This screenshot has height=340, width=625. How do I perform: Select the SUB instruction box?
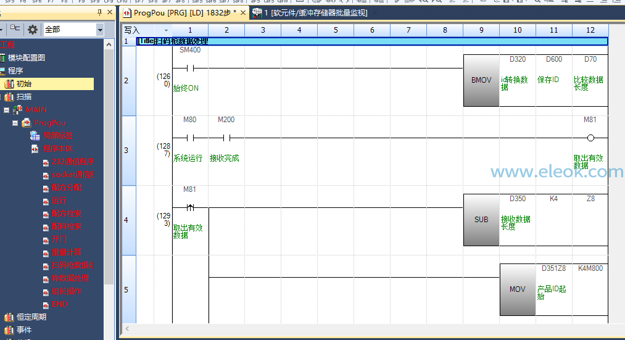tap(481, 220)
